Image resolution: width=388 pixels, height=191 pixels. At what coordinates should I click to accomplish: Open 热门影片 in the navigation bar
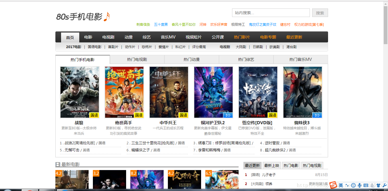pos(242,37)
